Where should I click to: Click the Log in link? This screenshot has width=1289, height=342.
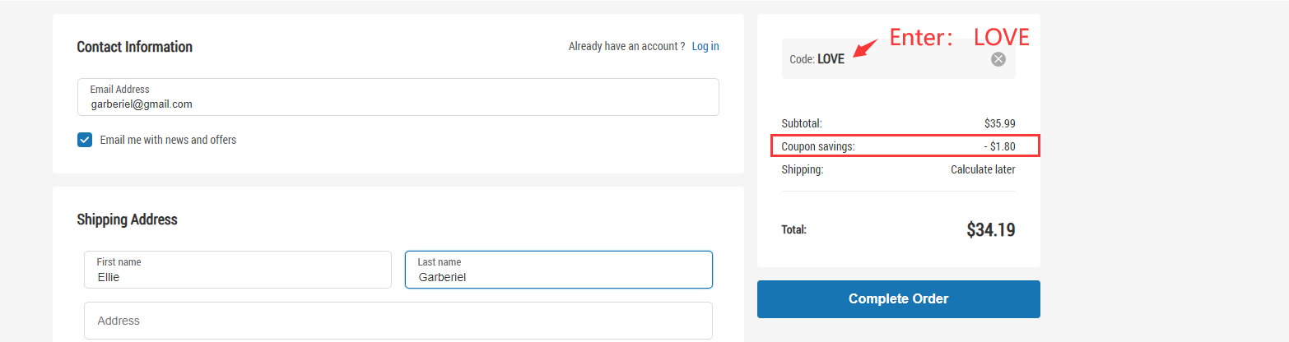coord(705,46)
